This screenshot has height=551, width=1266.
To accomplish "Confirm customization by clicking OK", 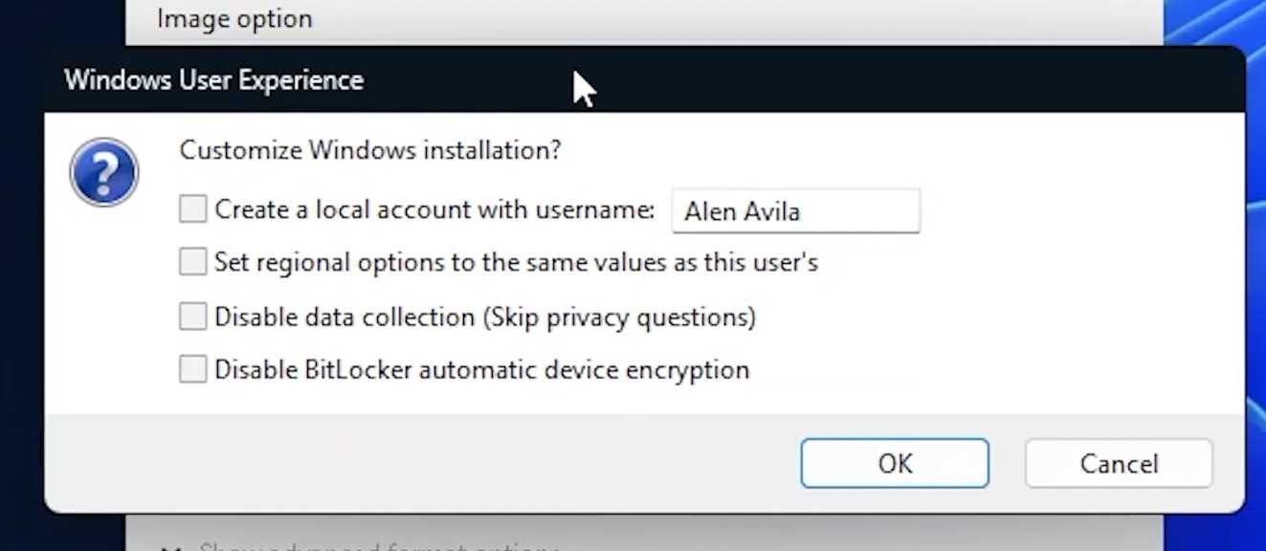I will pos(894,463).
